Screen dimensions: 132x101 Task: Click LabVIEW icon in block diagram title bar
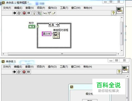coord(3,3)
